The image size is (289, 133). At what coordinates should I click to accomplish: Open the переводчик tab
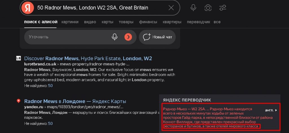[198, 22]
